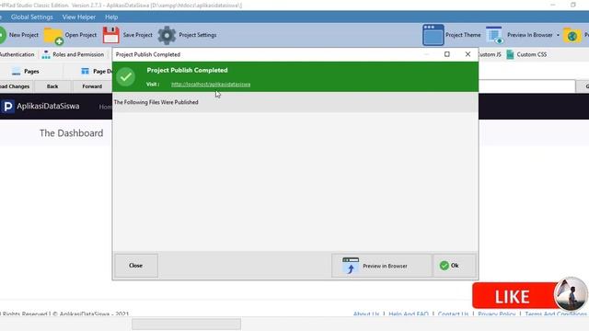This screenshot has height=331, width=589.
Task: Click the Save Project label
Action: (x=137, y=35)
